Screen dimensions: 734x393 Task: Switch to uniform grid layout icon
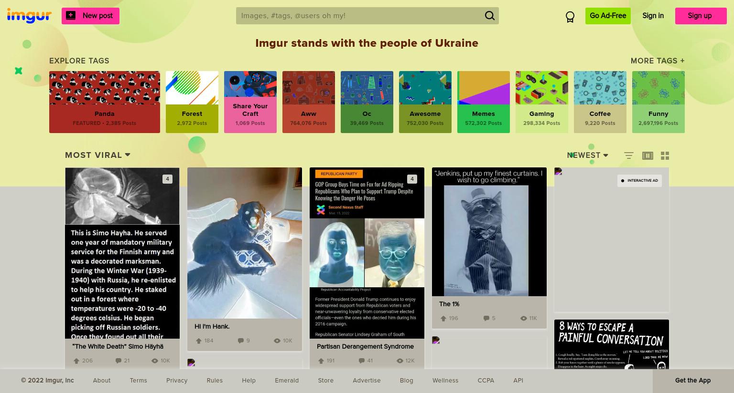click(665, 155)
